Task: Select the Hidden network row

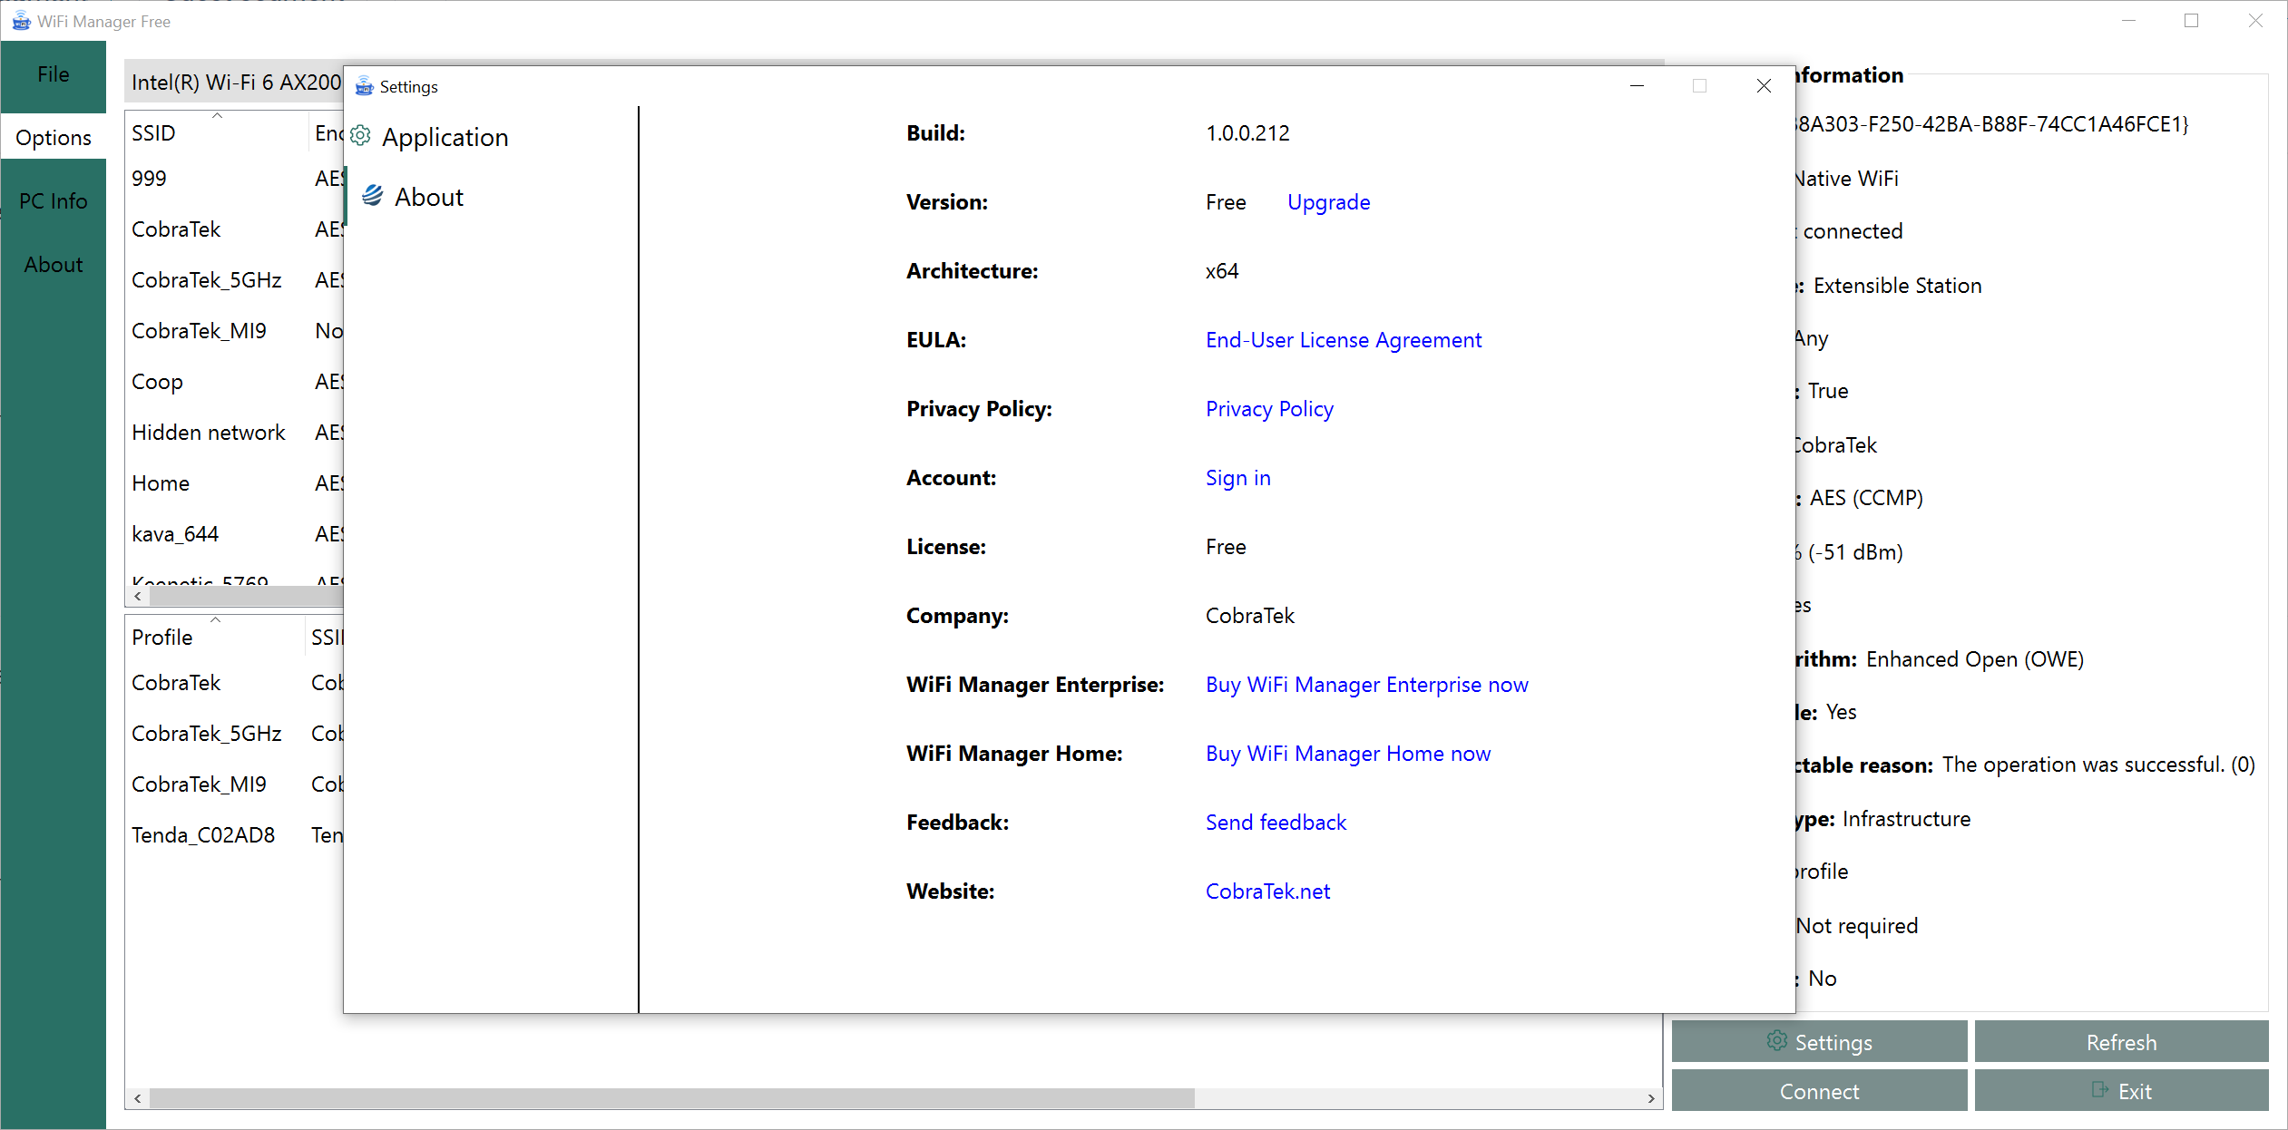Action: click(x=234, y=433)
